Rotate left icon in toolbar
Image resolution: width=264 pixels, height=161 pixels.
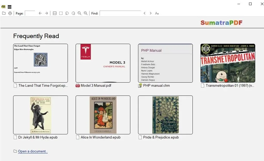tap(67, 13)
